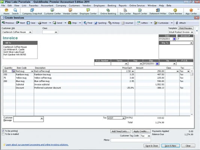Open the App Center

coord(191,12)
